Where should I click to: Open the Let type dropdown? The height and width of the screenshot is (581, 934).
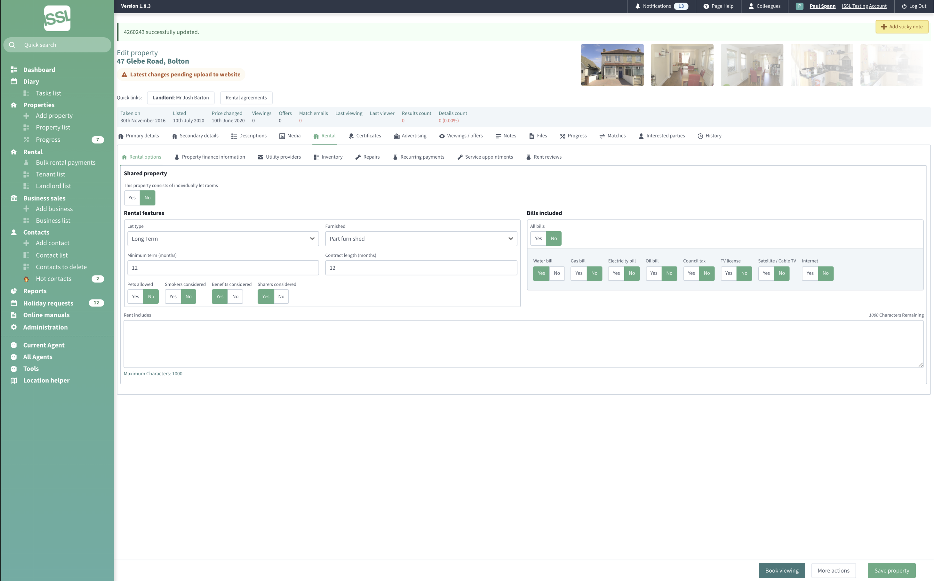tap(223, 239)
